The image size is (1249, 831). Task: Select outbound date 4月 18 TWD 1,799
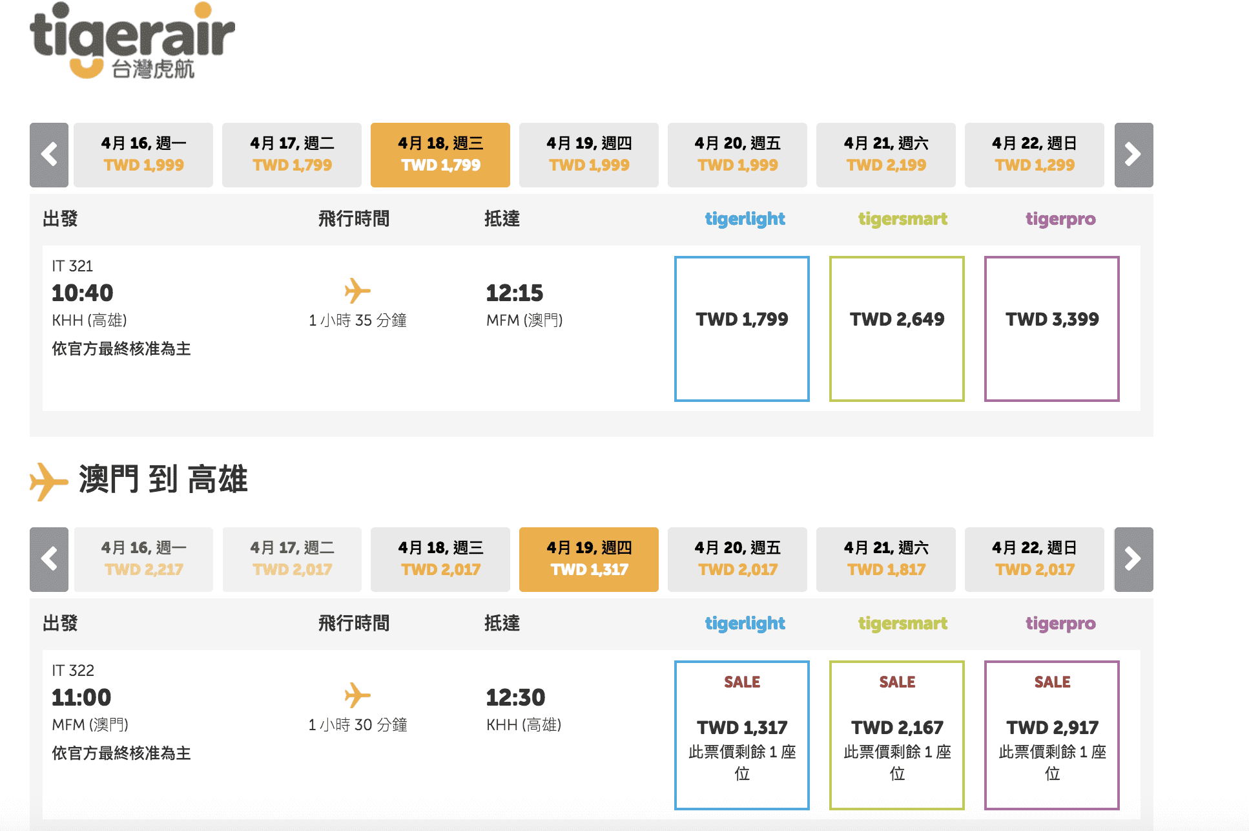[440, 155]
